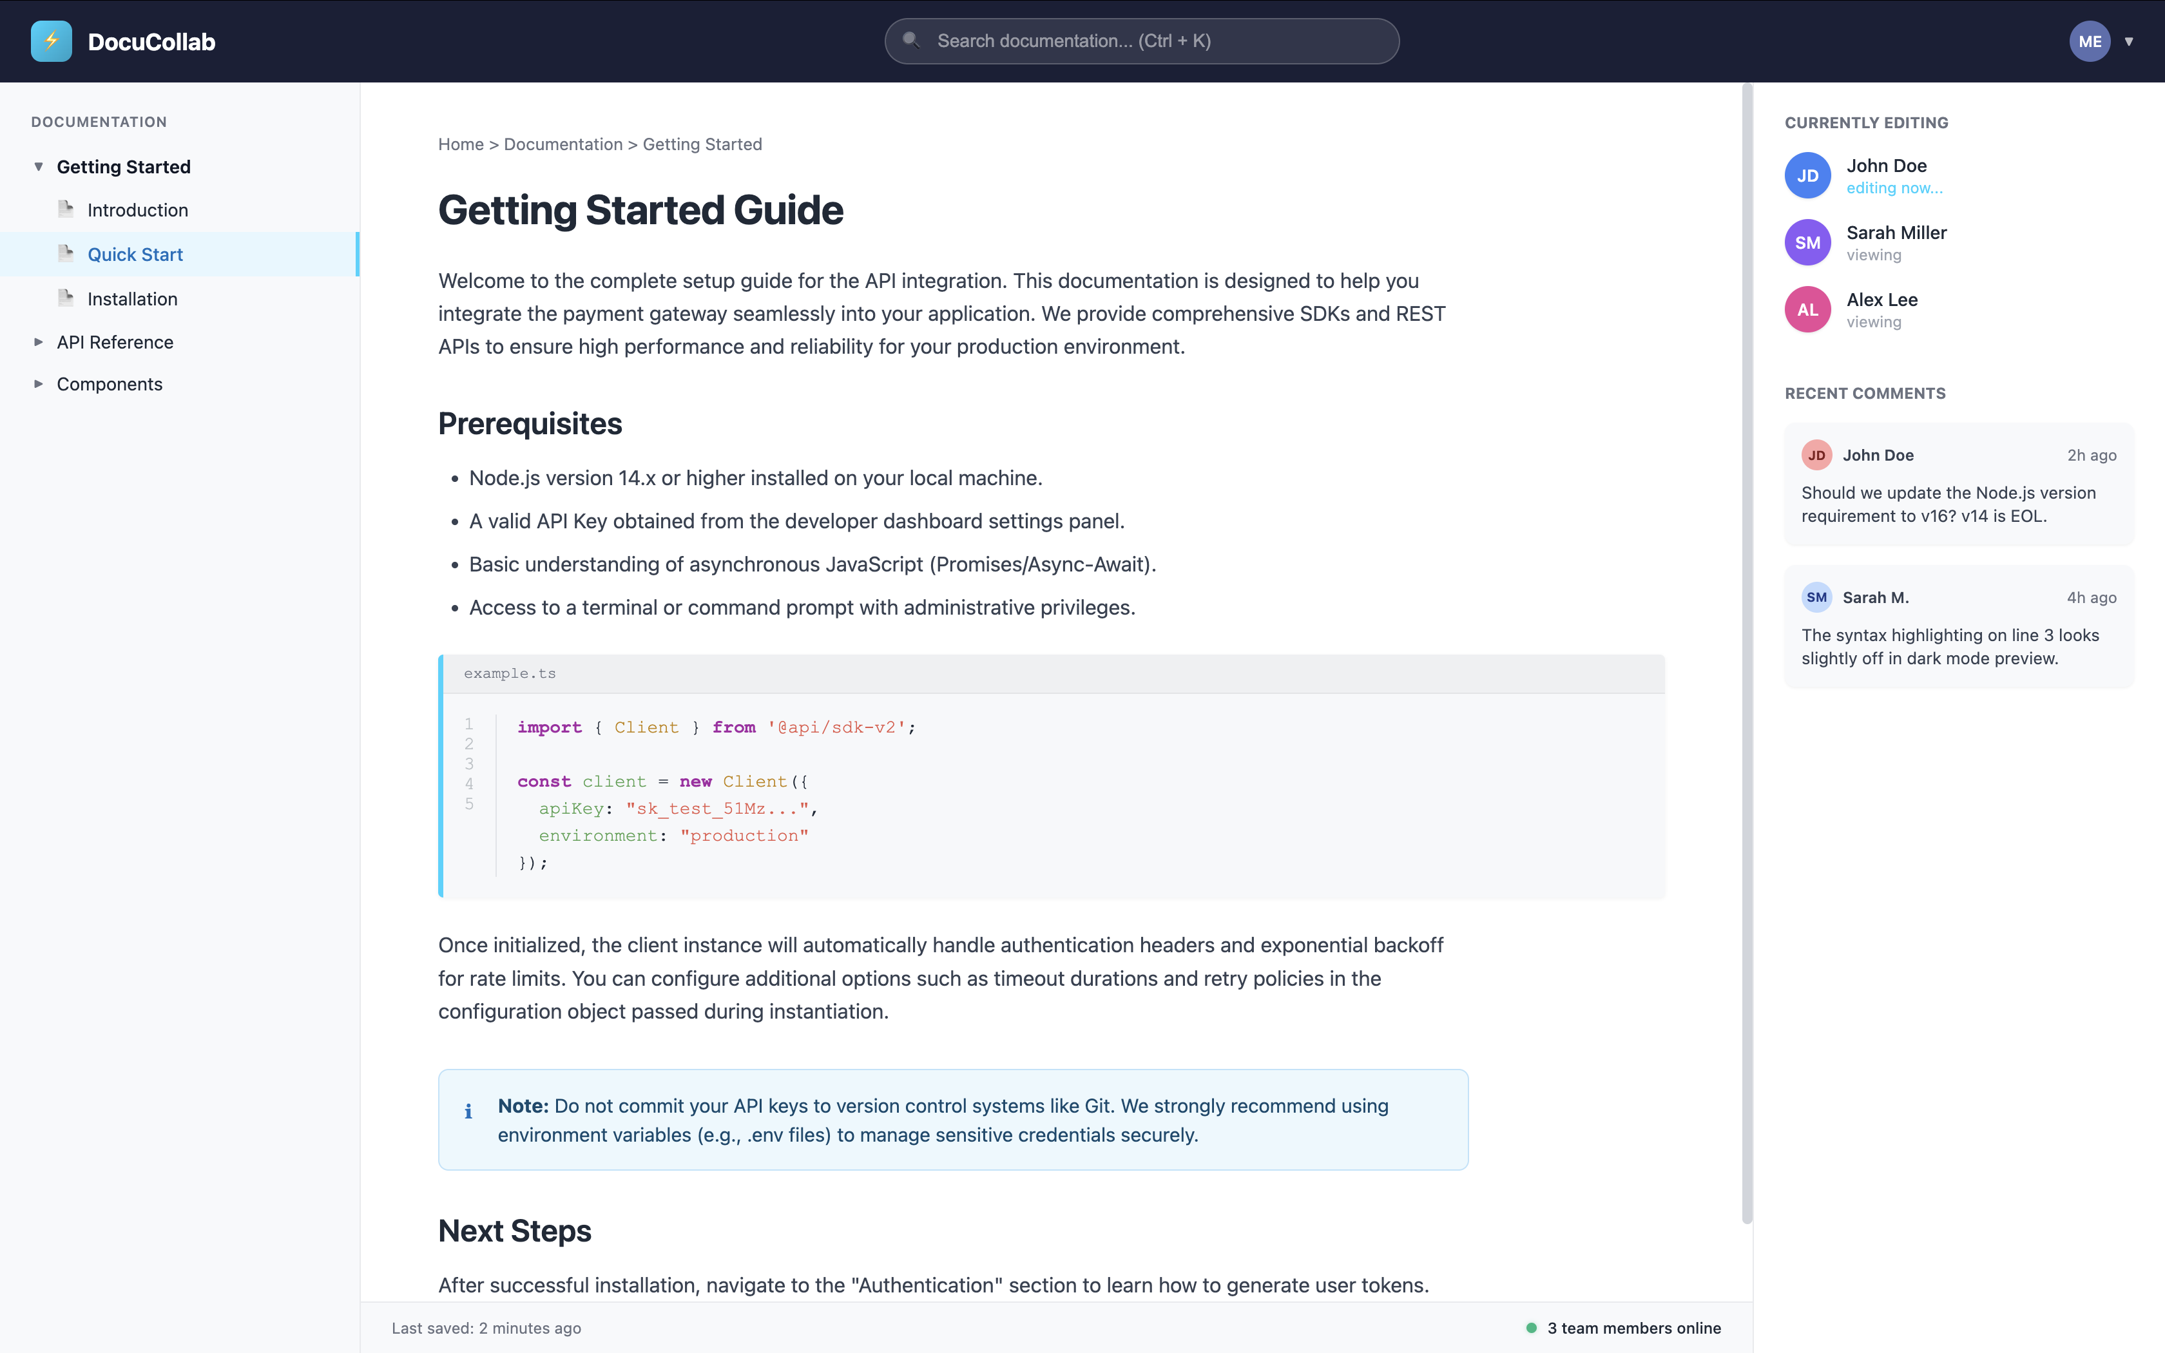This screenshot has height=1353, width=2165.
Task: Expand the API Reference section
Action: point(39,342)
